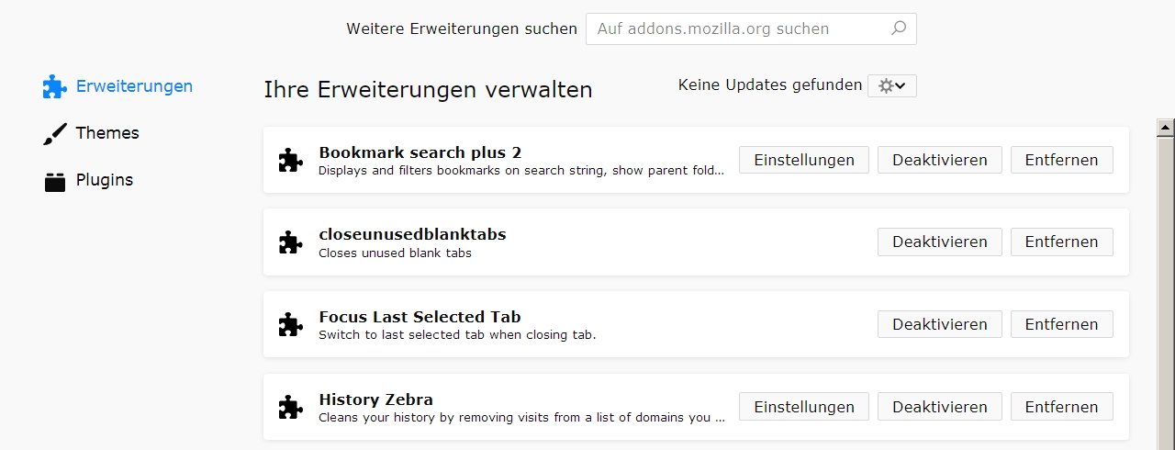The width and height of the screenshot is (1175, 450).
Task: Click the Plugins block icon
Action: pos(55,181)
